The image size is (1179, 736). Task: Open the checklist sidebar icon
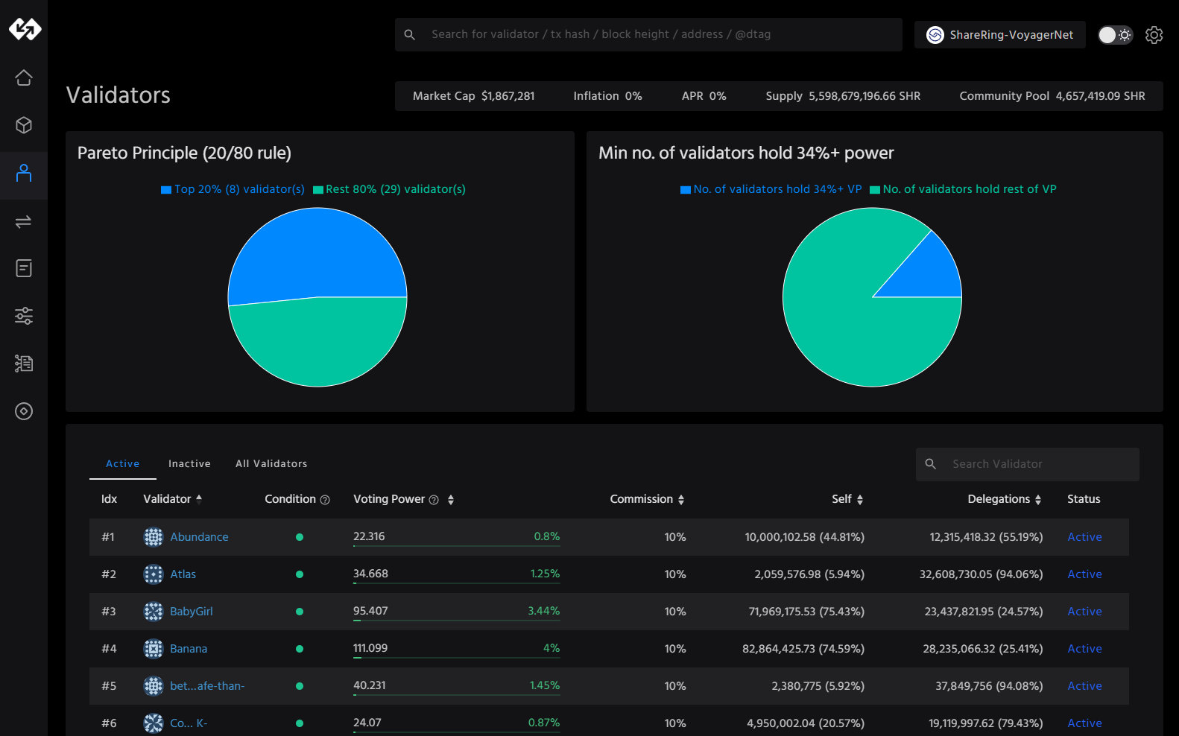[24, 364]
